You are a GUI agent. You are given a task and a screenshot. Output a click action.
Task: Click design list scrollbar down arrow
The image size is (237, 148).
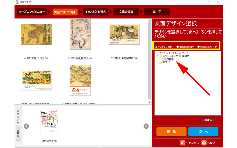coord(150,102)
